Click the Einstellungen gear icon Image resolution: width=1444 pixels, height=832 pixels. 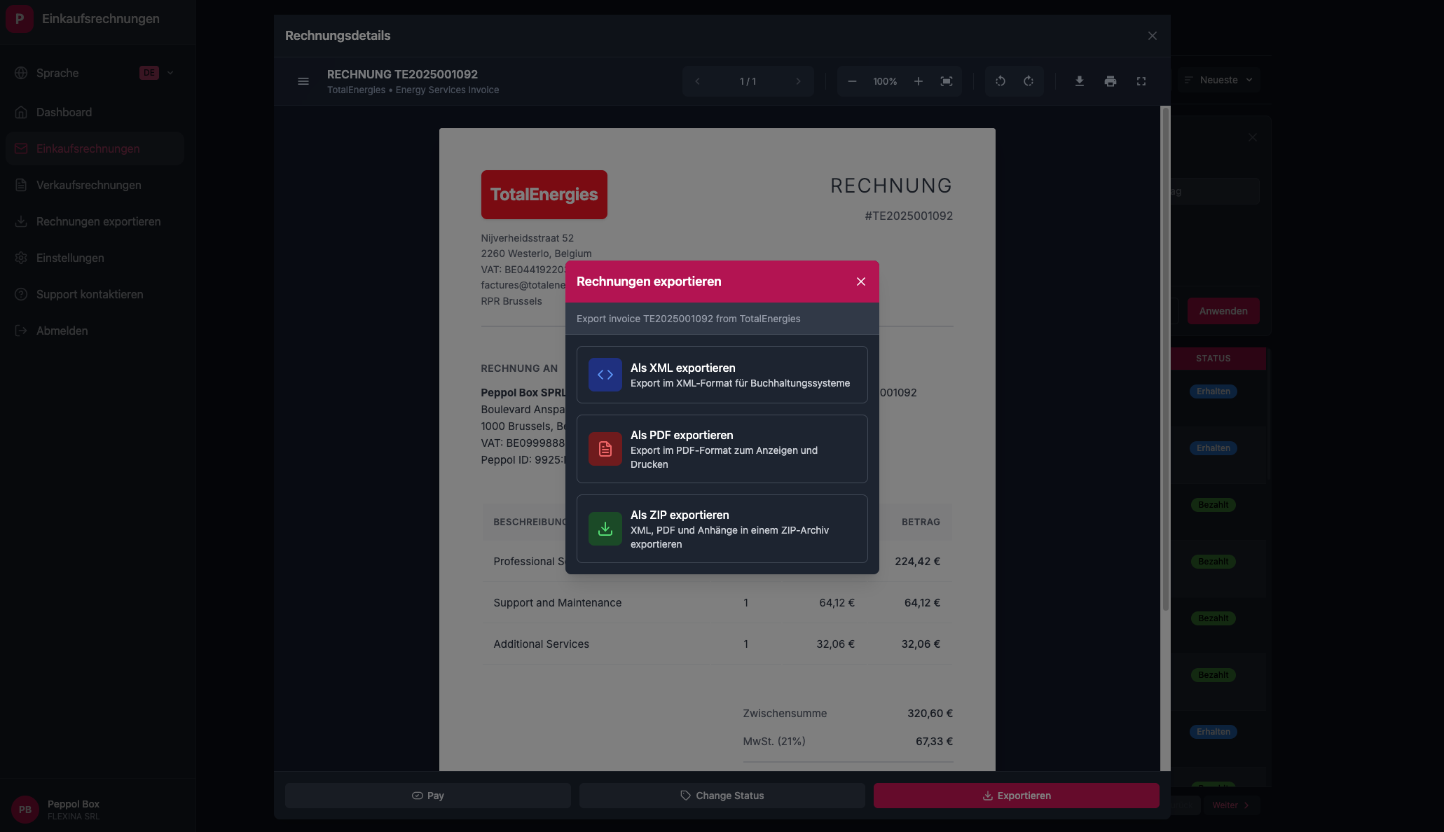coord(21,258)
